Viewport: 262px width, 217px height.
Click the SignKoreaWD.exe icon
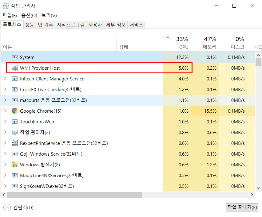[15, 186]
